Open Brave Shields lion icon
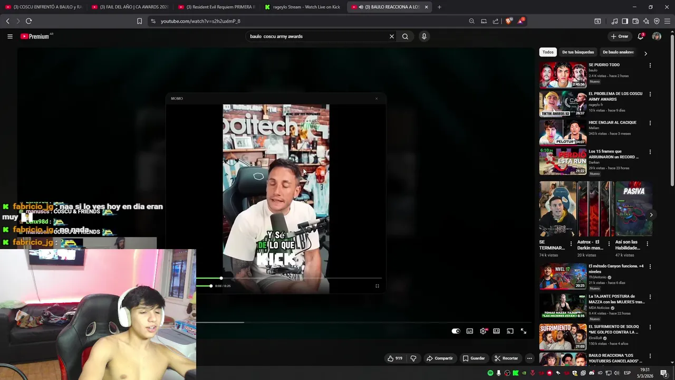 tap(508, 21)
